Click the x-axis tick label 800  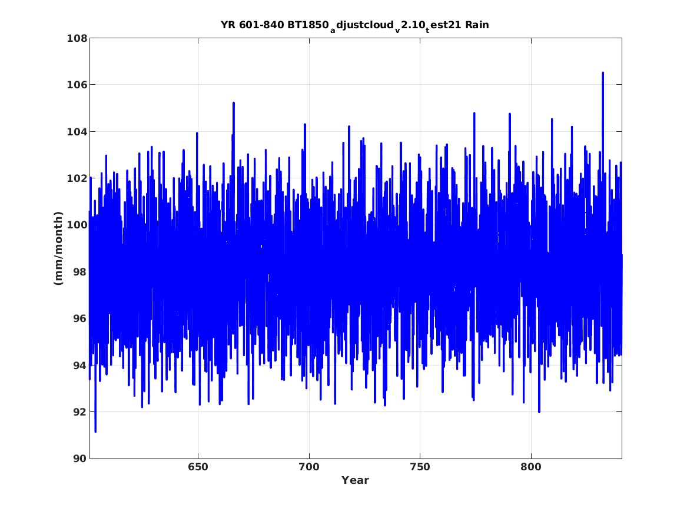coord(531,467)
